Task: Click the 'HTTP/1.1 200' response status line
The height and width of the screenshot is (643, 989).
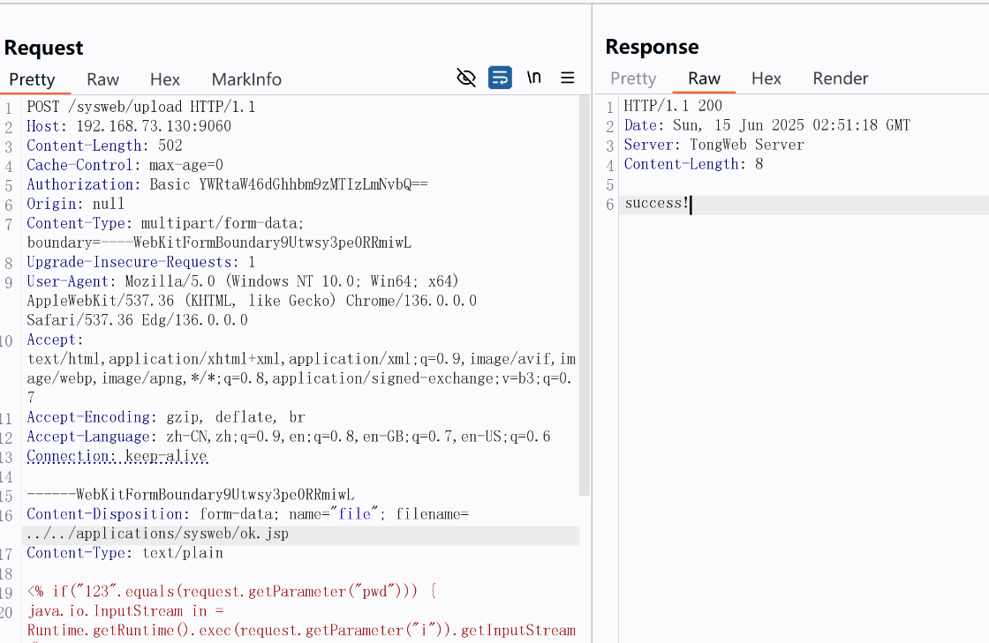Action: point(673,106)
